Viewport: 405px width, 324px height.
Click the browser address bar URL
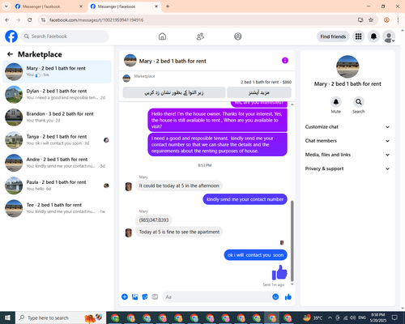click(96, 20)
